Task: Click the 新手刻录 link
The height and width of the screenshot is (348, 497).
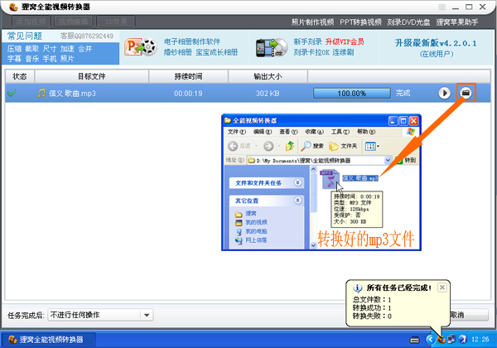Action: 307,41
